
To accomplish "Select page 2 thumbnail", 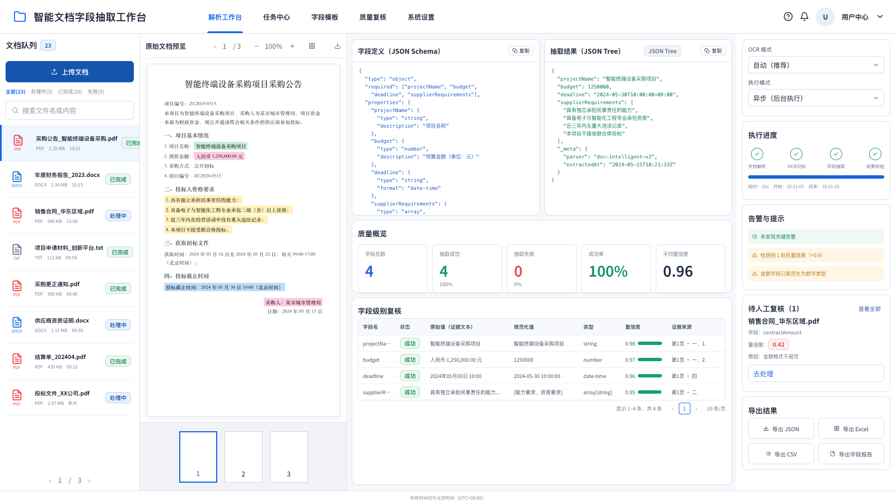I will coord(244,457).
